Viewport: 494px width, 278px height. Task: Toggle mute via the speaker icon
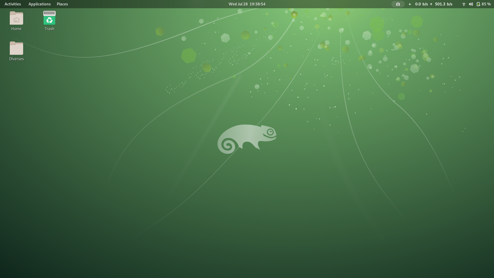[x=471, y=4]
